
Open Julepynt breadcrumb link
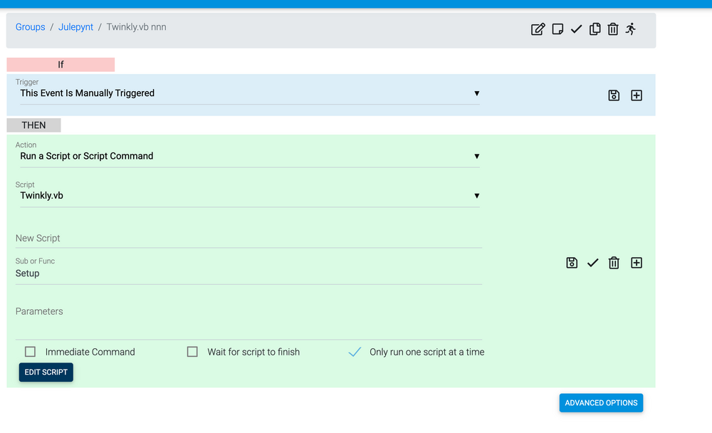point(75,27)
